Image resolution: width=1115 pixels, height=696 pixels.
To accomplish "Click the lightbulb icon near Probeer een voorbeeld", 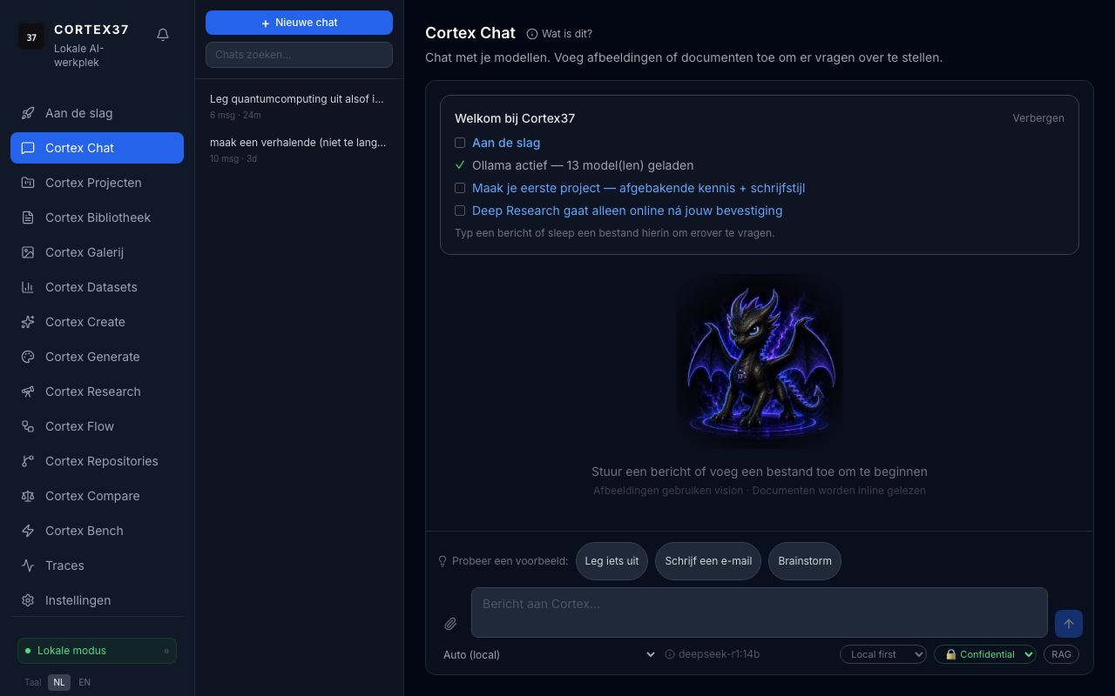I will [x=443, y=561].
